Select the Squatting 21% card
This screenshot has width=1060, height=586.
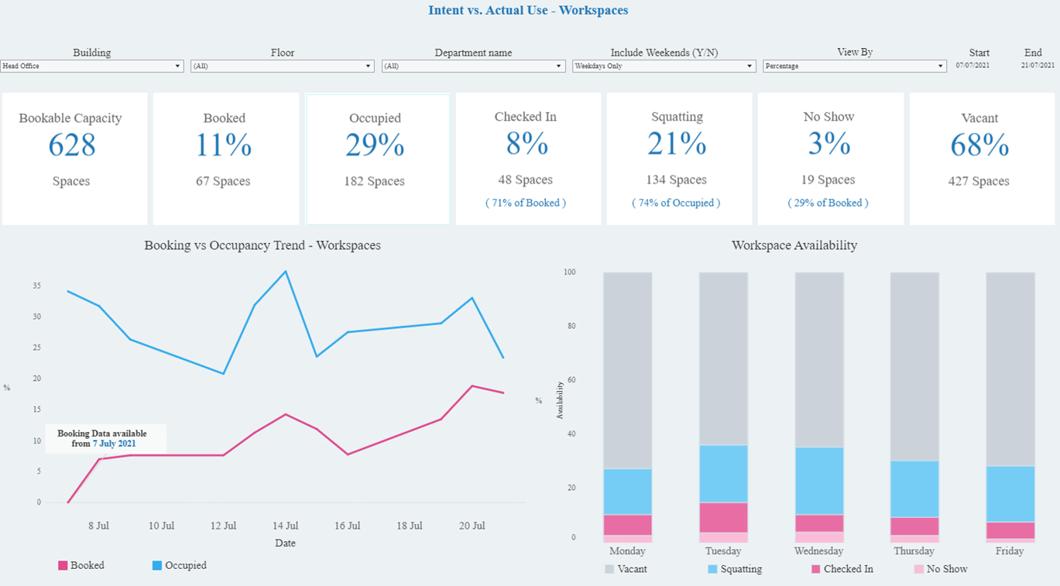pyautogui.click(x=679, y=157)
